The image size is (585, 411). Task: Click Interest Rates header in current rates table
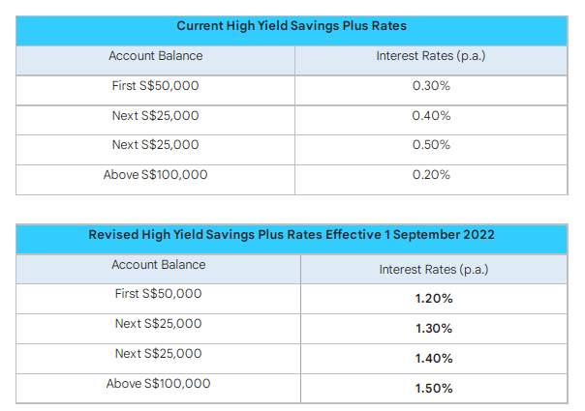[x=431, y=56]
